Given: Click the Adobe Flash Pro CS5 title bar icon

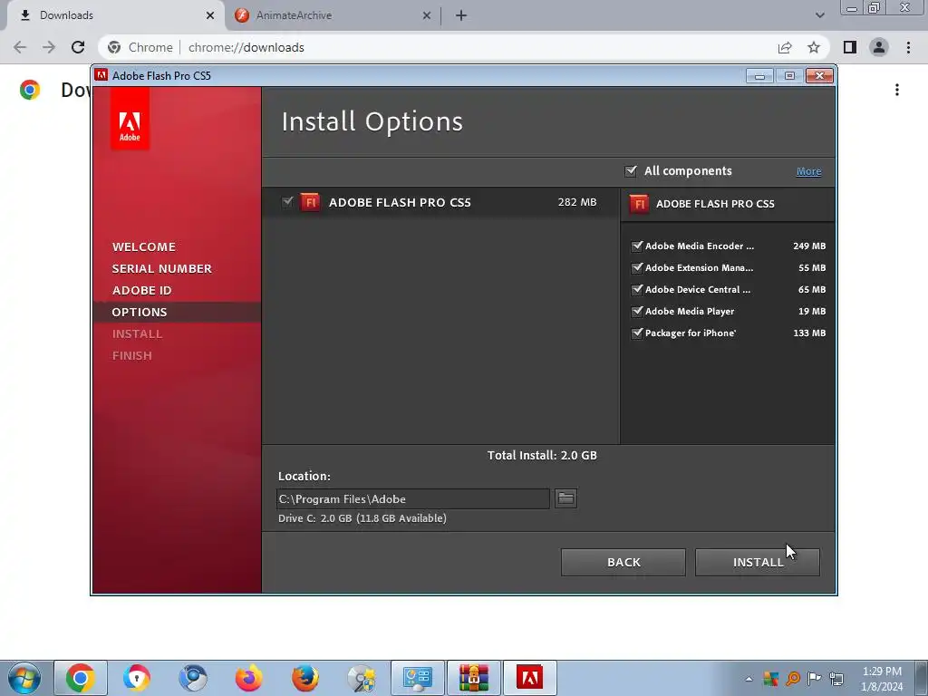Looking at the screenshot, I should 101,75.
